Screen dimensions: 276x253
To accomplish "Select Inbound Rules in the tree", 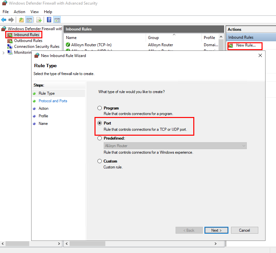I will point(27,35).
